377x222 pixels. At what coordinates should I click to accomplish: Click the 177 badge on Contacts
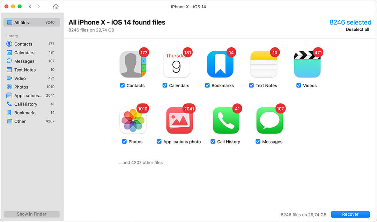click(x=144, y=52)
